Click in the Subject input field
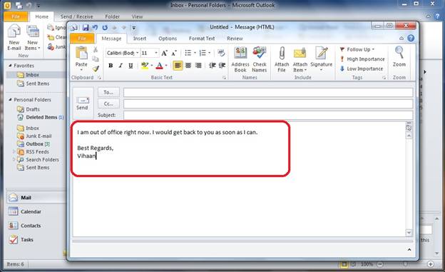This screenshot has height=272, width=445. 268,115
